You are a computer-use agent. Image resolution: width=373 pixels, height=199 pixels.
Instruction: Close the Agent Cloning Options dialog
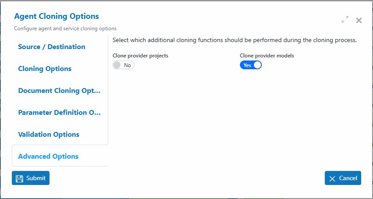click(x=359, y=21)
